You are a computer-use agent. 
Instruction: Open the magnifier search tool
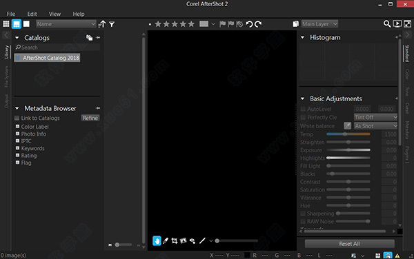pos(387,24)
